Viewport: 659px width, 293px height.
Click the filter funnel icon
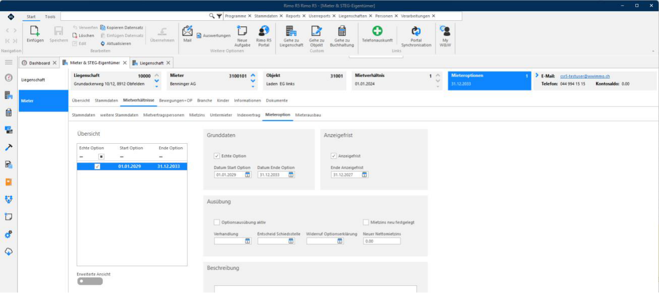219,16
